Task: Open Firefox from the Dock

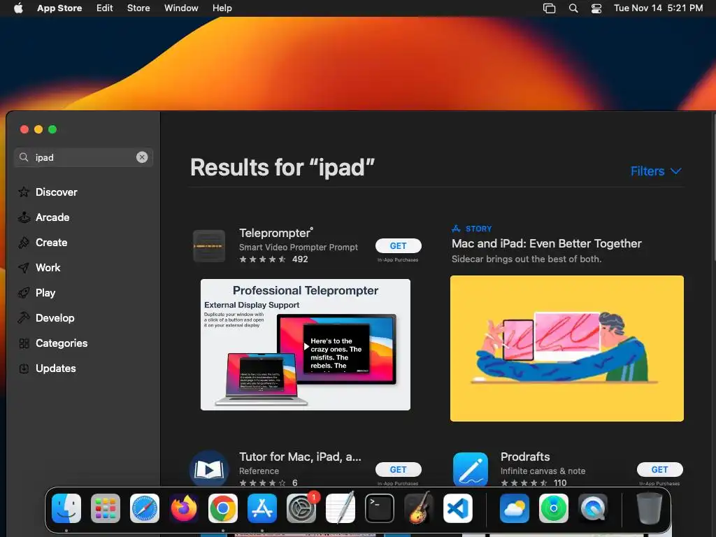Action: click(184, 508)
